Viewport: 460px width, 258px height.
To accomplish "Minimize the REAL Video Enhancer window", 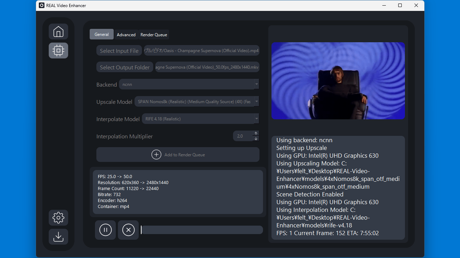I will click(384, 5).
